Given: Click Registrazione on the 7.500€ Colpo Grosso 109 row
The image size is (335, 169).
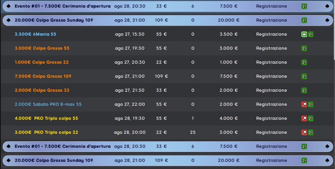Looking at the screenshot, I should (x=271, y=76).
